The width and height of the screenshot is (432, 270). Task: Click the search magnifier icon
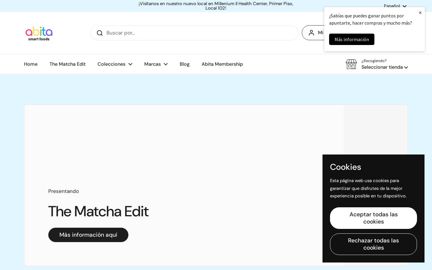click(x=100, y=33)
